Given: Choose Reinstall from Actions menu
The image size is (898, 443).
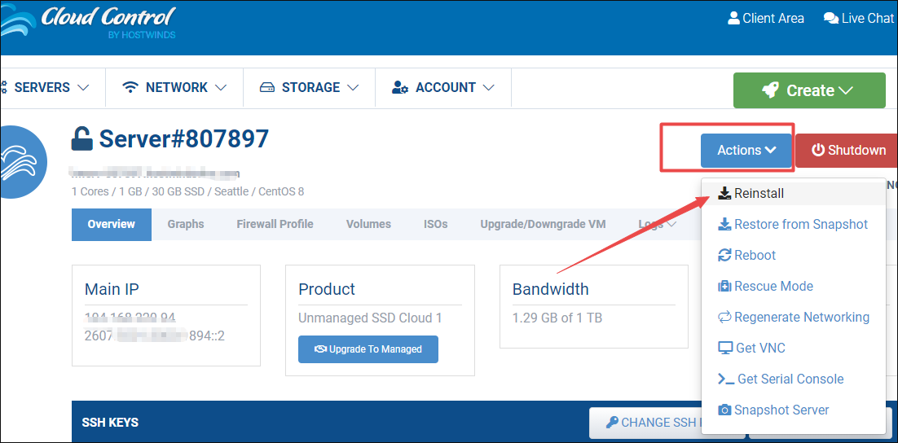Looking at the screenshot, I should [793, 194].
